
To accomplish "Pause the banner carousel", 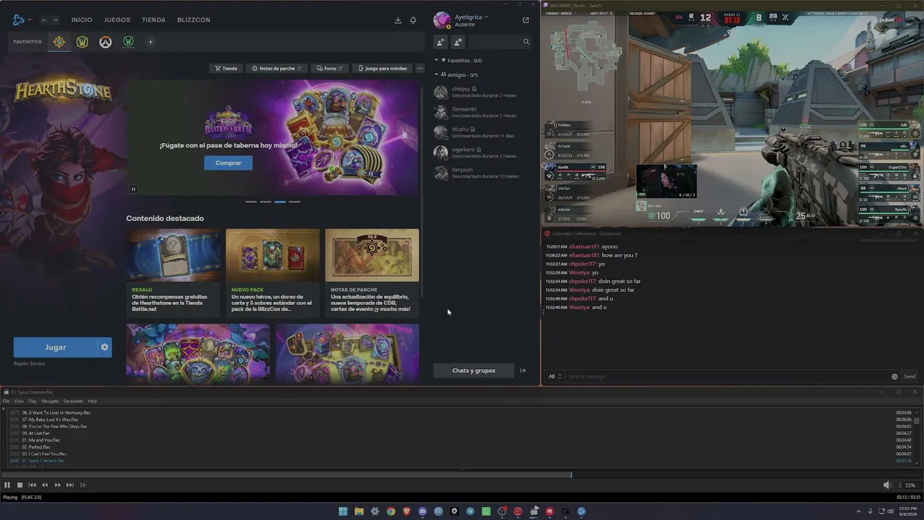I will (x=134, y=189).
